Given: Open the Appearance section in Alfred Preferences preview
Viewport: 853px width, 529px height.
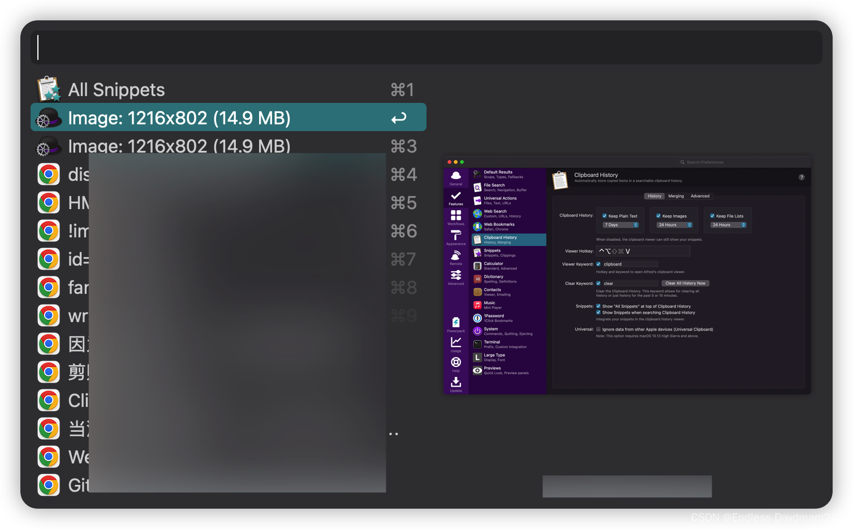Looking at the screenshot, I should pyautogui.click(x=456, y=238).
